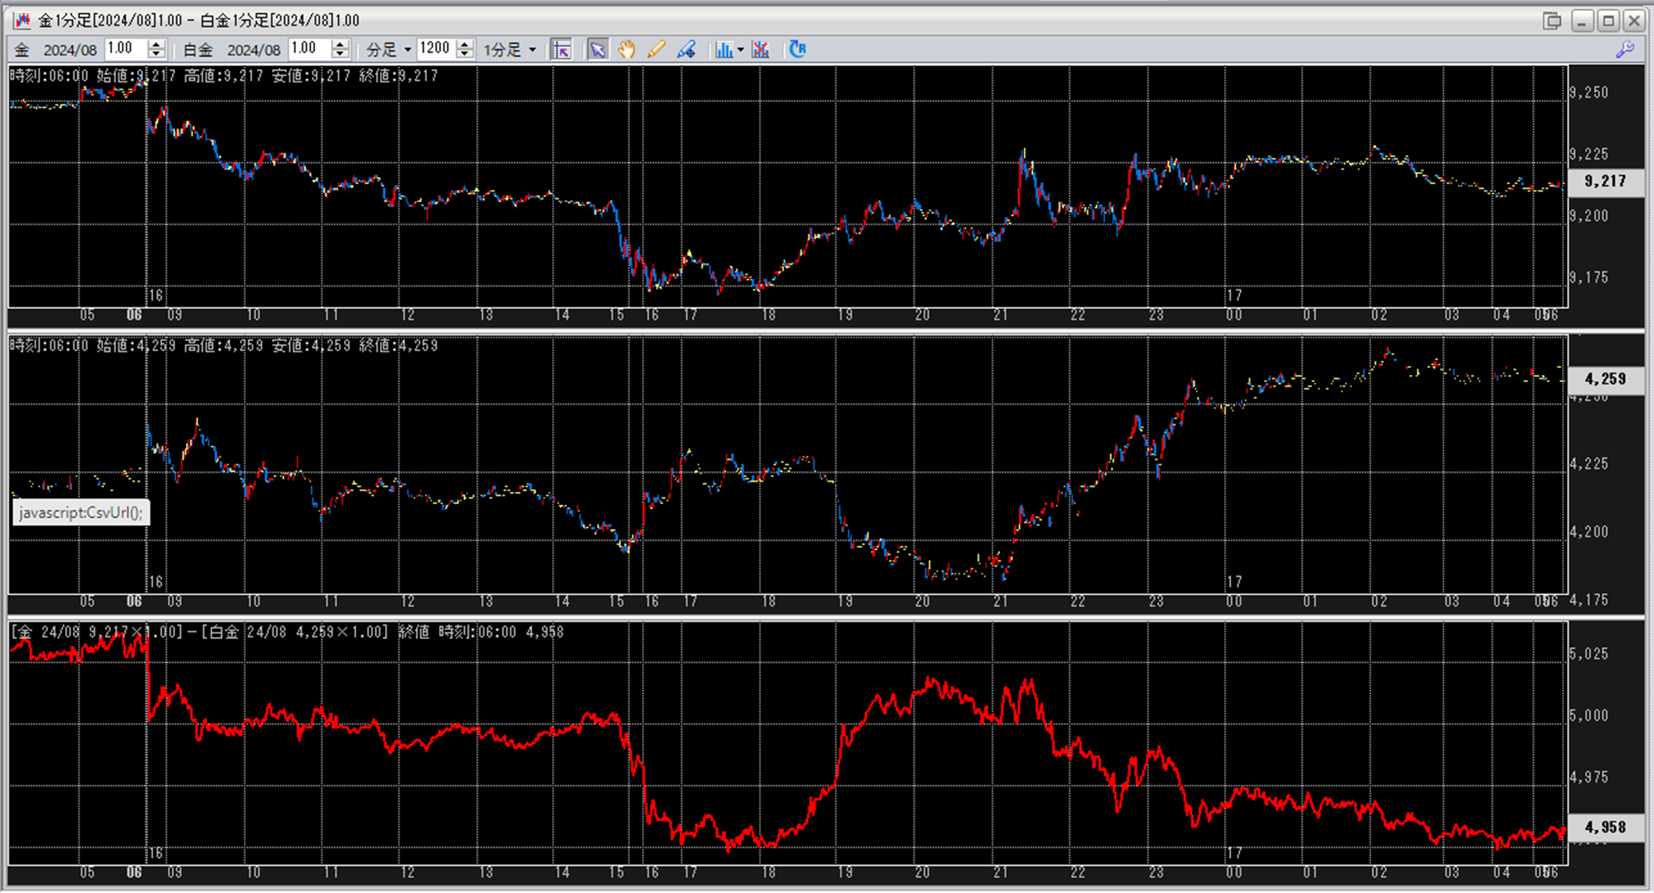
Task: Click the window layout icon in title bar
Action: click(x=1551, y=21)
